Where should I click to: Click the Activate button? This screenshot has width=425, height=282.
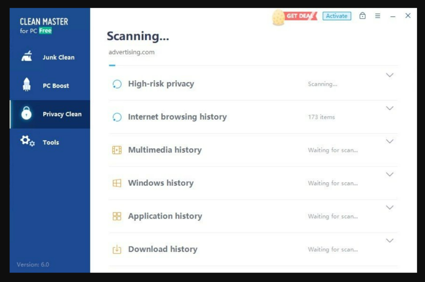click(337, 16)
